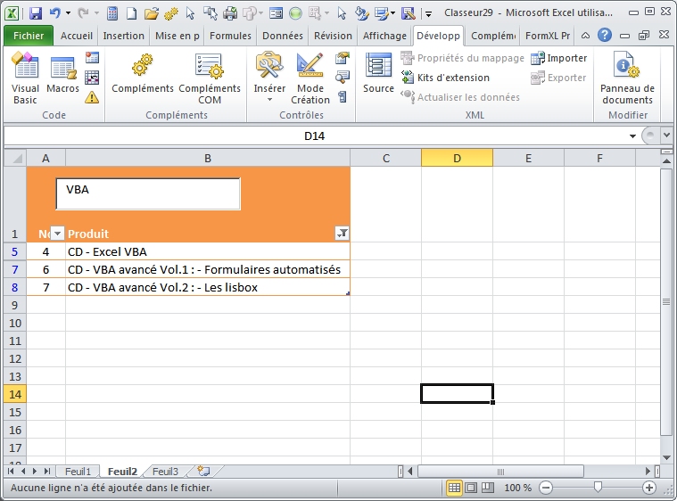Screen dimensions: 677x501
Task: Click the Select All corner button
Action: [15, 158]
